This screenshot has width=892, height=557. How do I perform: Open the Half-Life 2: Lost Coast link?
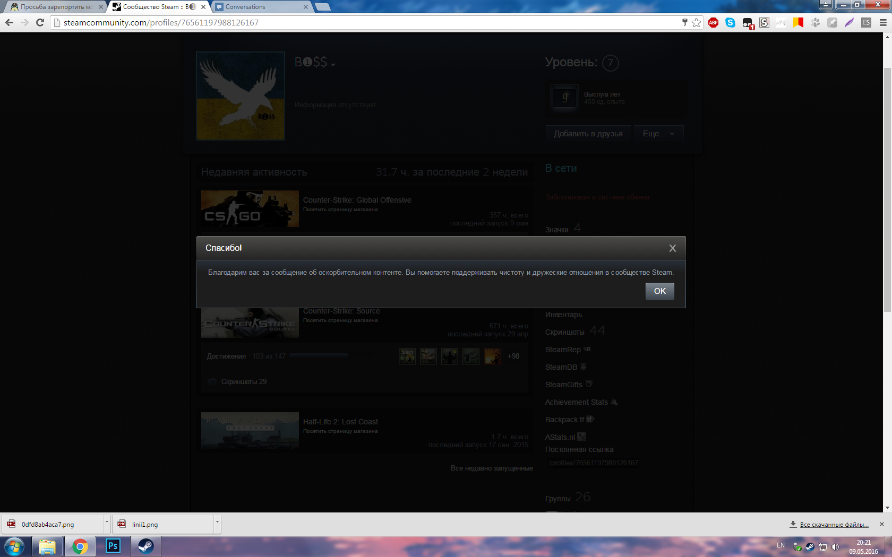pyautogui.click(x=340, y=422)
